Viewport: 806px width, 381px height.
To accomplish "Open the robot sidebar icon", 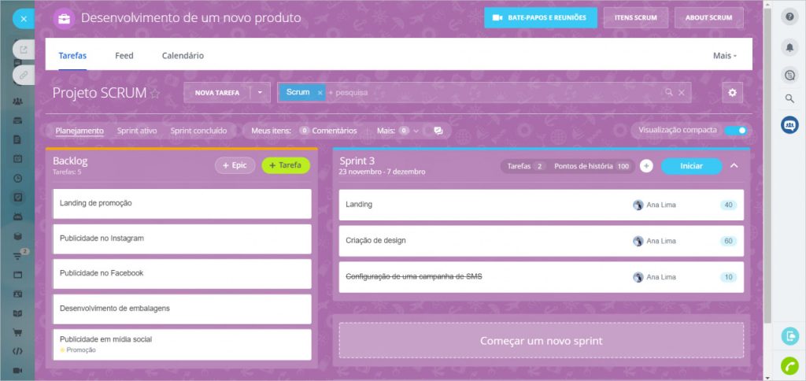I will coord(17,217).
